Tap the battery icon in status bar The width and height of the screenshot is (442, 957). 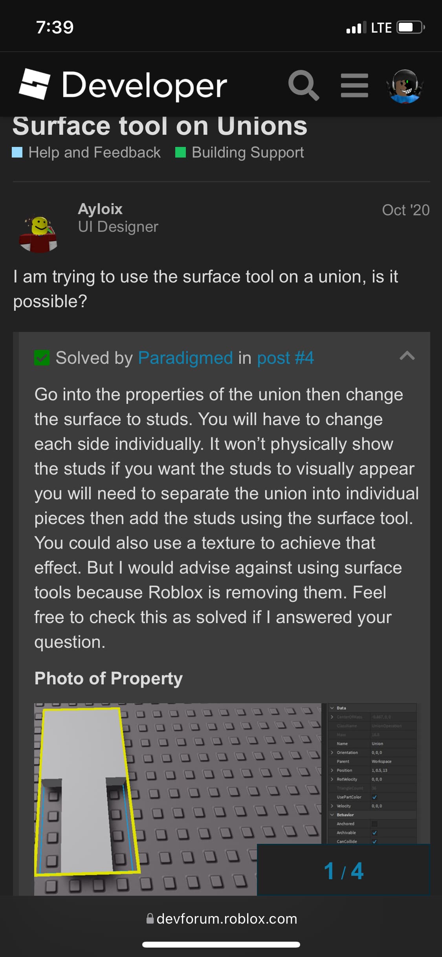tap(410, 27)
